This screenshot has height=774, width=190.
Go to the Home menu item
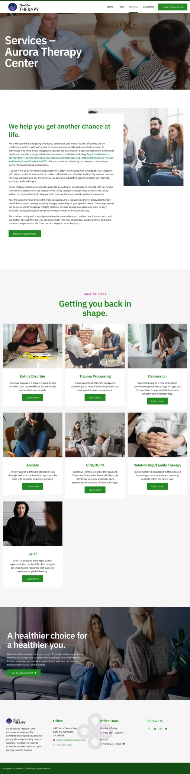click(110, 7)
